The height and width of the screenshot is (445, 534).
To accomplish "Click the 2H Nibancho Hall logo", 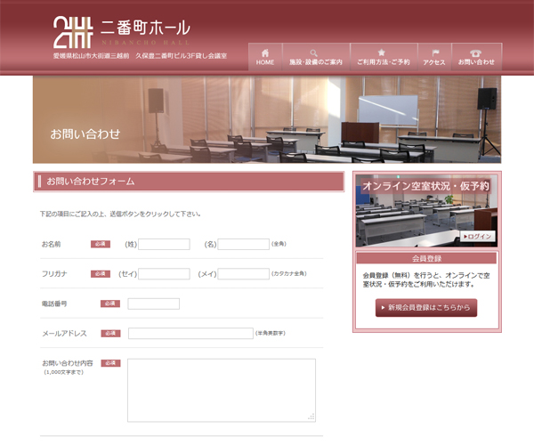I will point(73,32).
